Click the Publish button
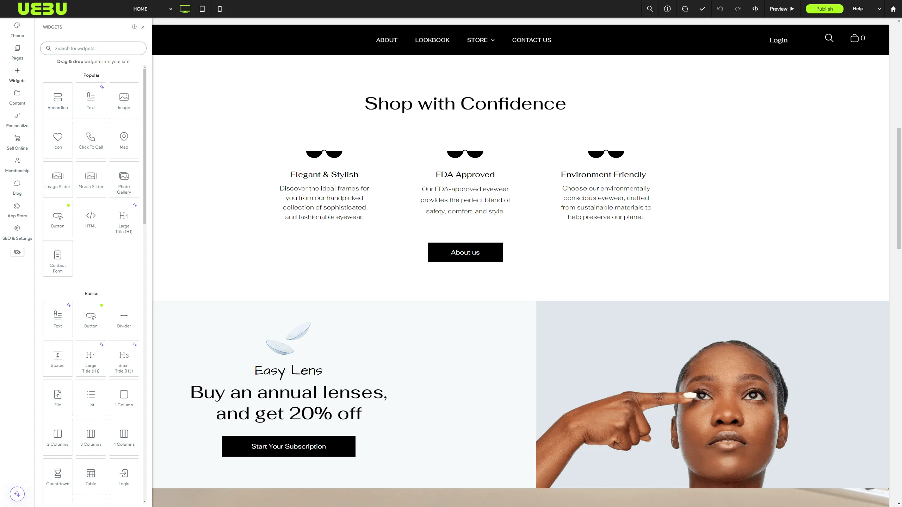Screen dimensions: 902x507 (x=824, y=9)
